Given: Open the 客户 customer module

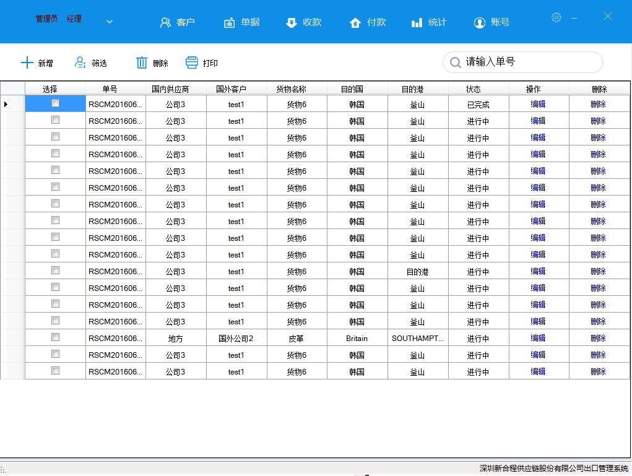Looking at the screenshot, I should (x=178, y=22).
